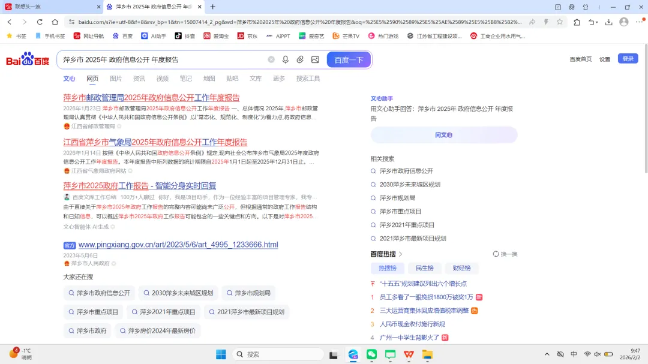This screenshot has height=364, width=648.
Task: Open hot item 人民币现金收付新规
Action: (x=412, y=324)
